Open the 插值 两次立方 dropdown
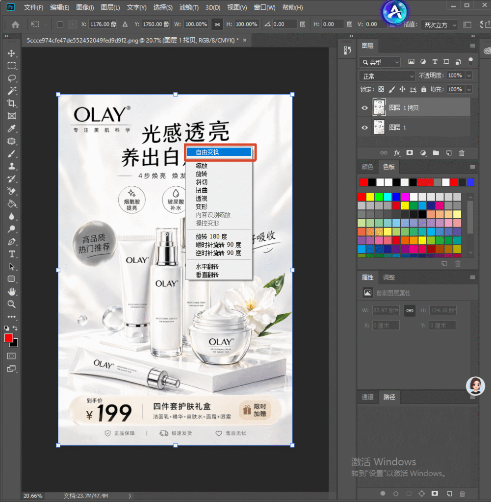 point(439,25)
